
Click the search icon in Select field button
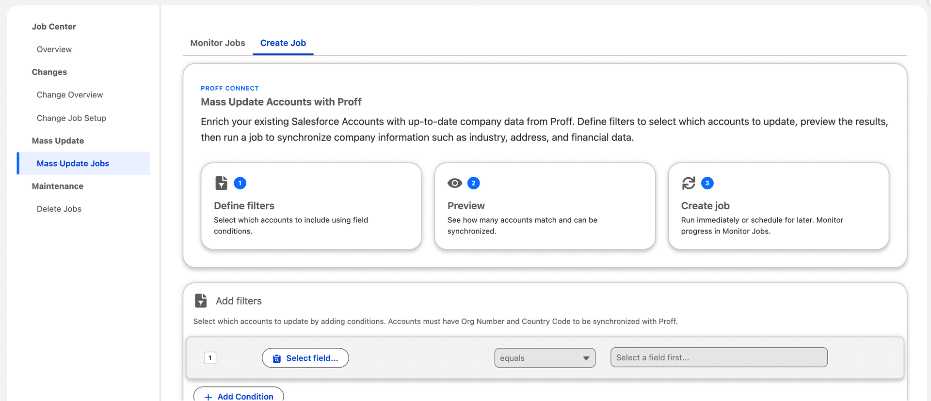[277, 358]
